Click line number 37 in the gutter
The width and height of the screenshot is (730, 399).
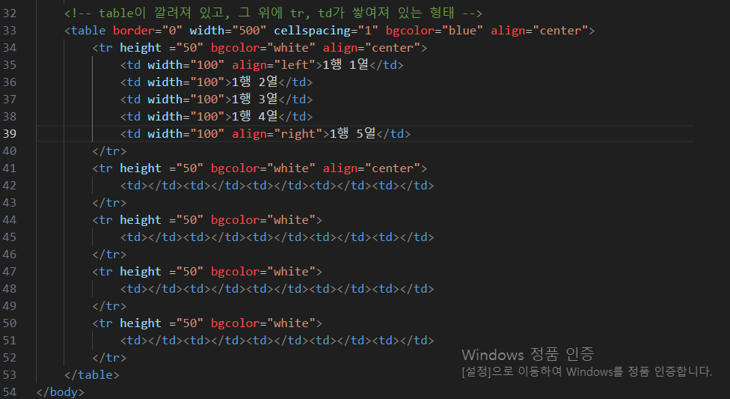tap(10, 100)
